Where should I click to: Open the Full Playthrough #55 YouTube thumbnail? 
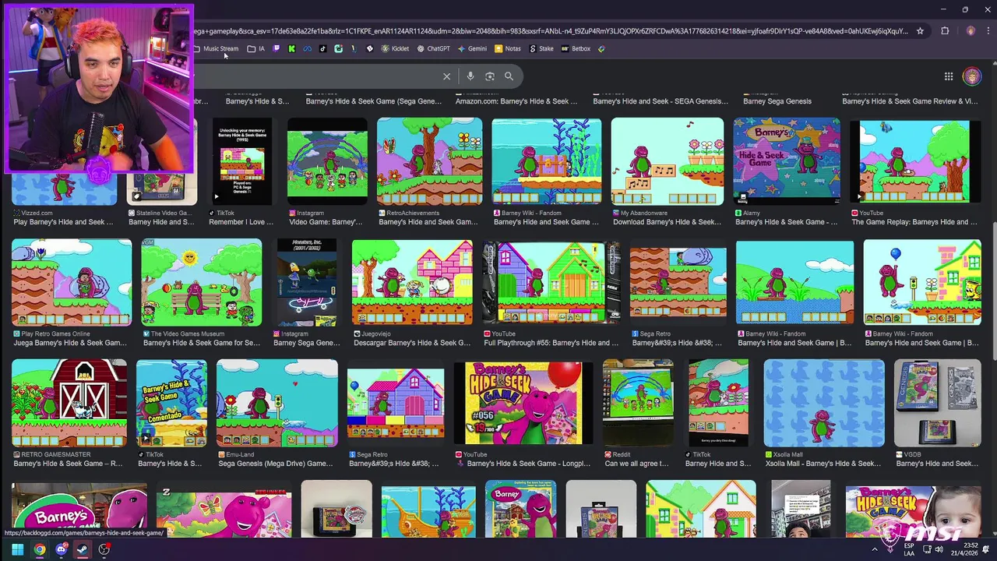551,282
